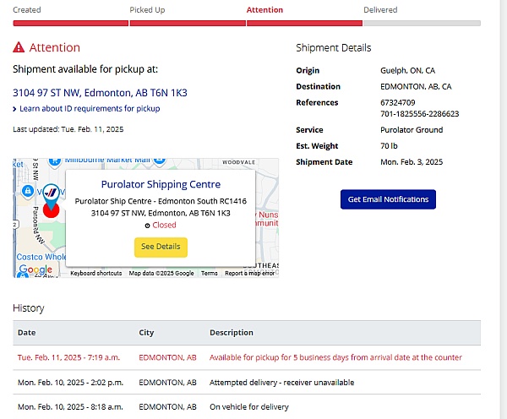Screen dimensions: 507x419
Task: Click the grey Delivered progress bar segment
Action: [422, 24]
